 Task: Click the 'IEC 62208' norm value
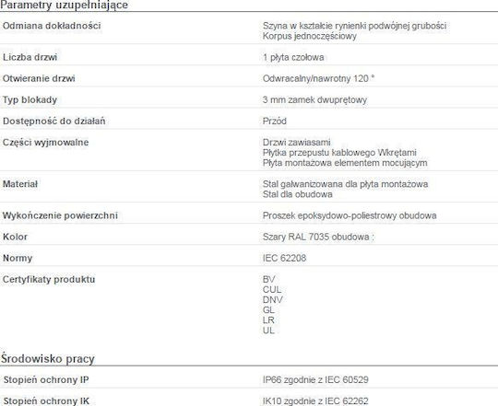tap(284, 258)
